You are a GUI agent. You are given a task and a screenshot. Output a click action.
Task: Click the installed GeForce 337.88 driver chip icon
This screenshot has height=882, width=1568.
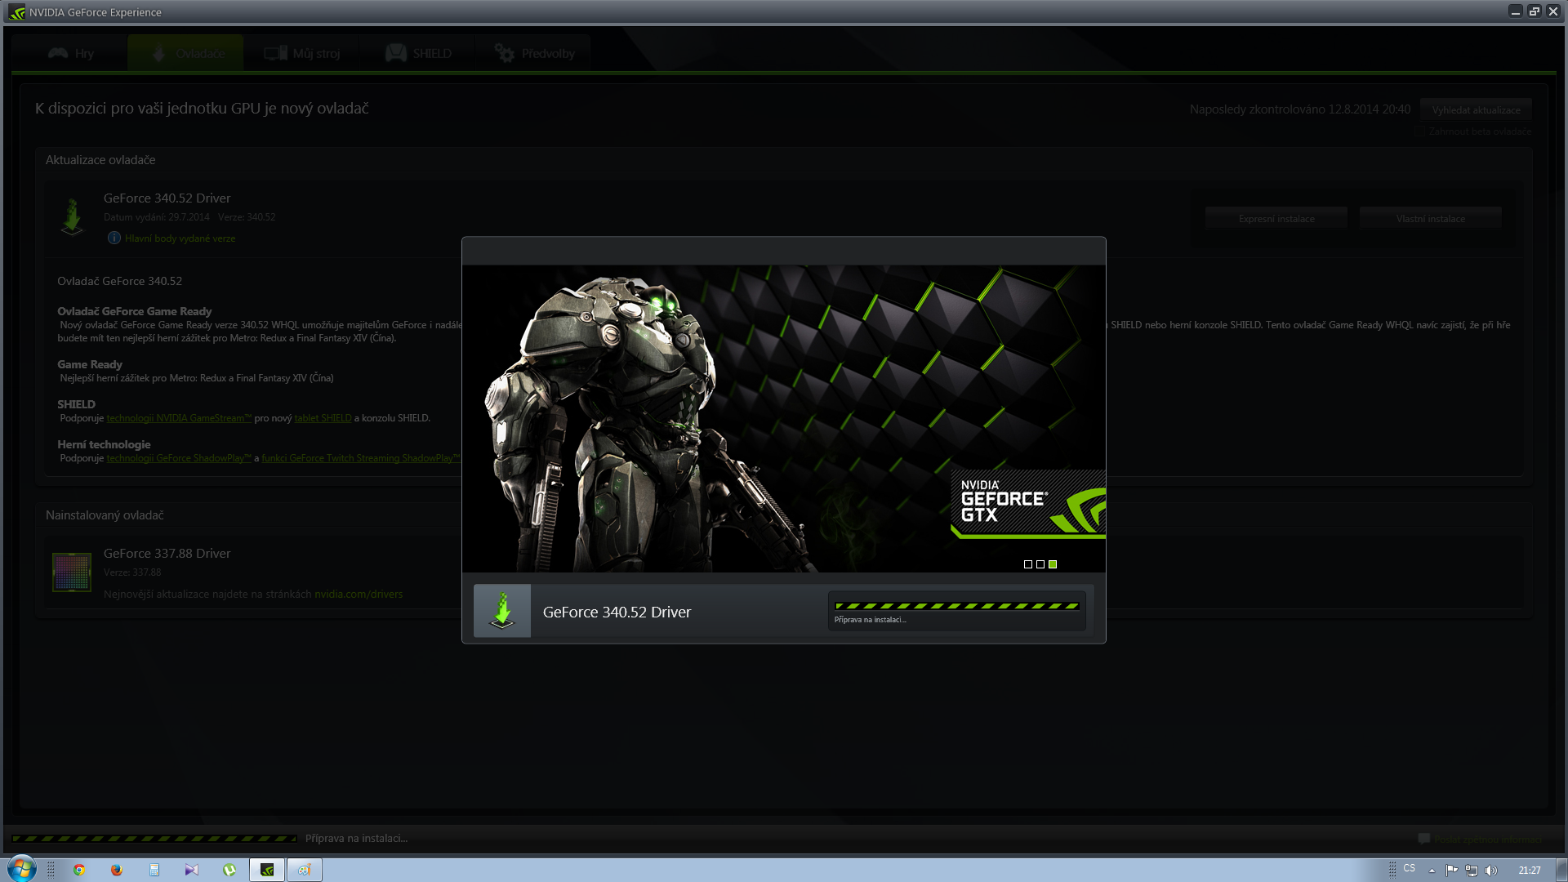(x=72, y=572)
